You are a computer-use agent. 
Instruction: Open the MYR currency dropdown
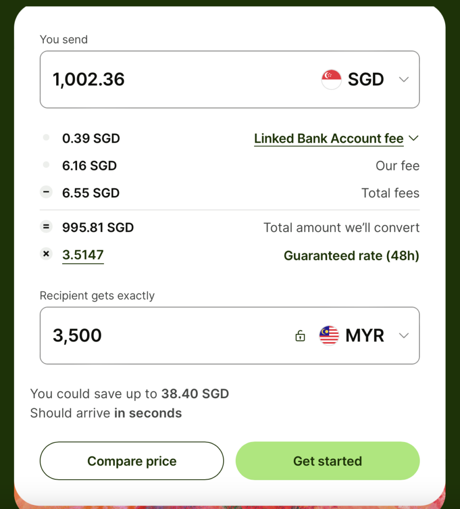point(365,336)
